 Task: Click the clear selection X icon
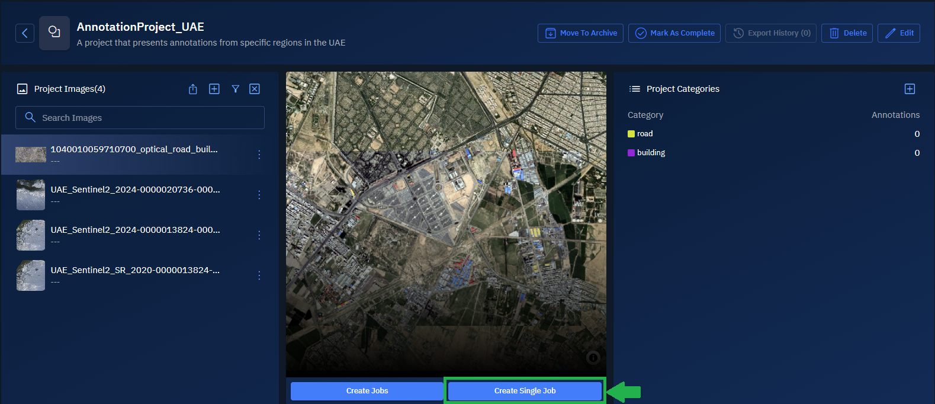pyautogui.click(x=255, y=89)
